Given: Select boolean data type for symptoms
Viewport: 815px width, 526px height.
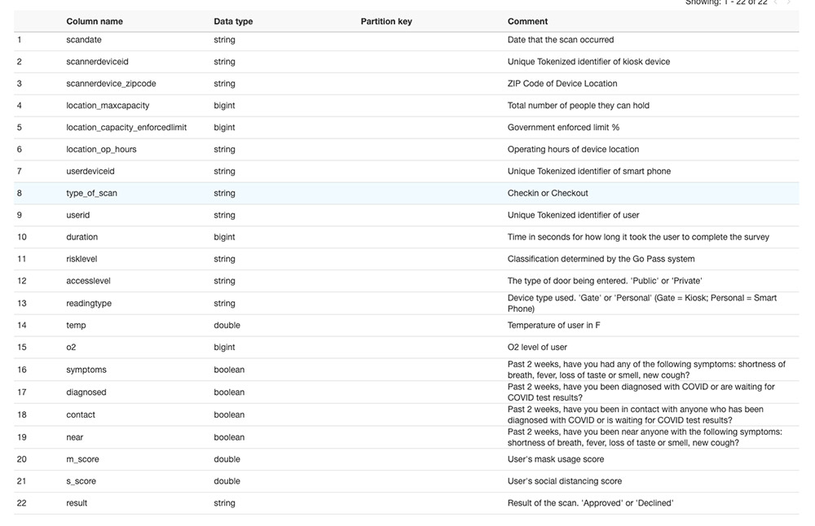Looking at the screenshot, I should point(229,370).
